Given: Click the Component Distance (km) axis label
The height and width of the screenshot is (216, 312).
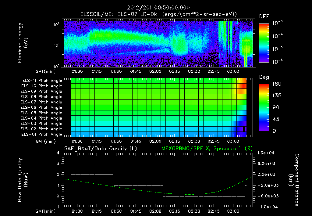Looking at the screenshot, I should pos(294,180).
